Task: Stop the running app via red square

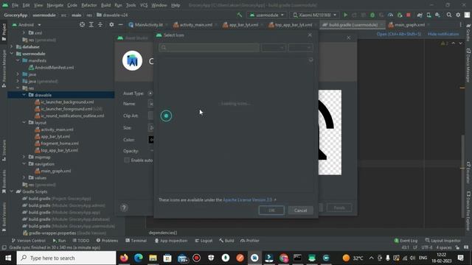Action: pyautogui.click(x=409, y=15)
